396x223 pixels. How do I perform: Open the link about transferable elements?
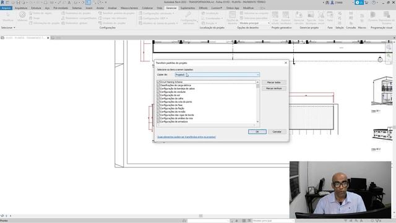[186, 137]
